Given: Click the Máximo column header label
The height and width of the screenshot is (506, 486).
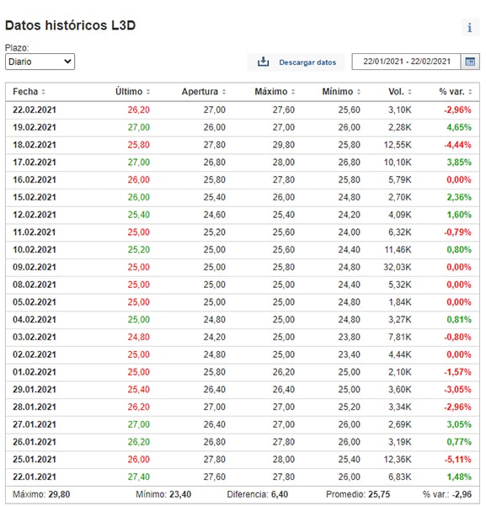Looking at the screenshot, I should click(x=271, y=92).
